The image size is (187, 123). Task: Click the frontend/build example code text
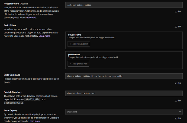(14, 103)
